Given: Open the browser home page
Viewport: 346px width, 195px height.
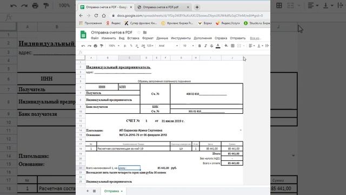Looking at the screenshot, I should point(104,16).
